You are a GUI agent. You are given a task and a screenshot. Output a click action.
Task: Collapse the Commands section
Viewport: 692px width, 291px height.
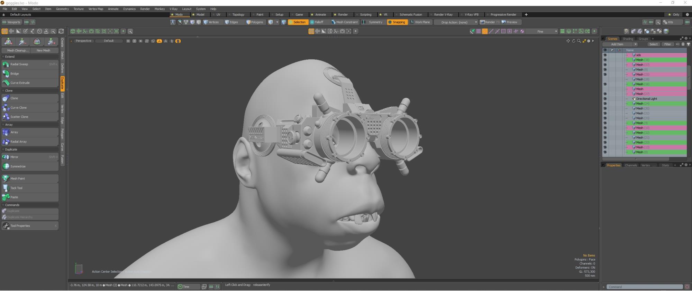(x=3, y=205)
